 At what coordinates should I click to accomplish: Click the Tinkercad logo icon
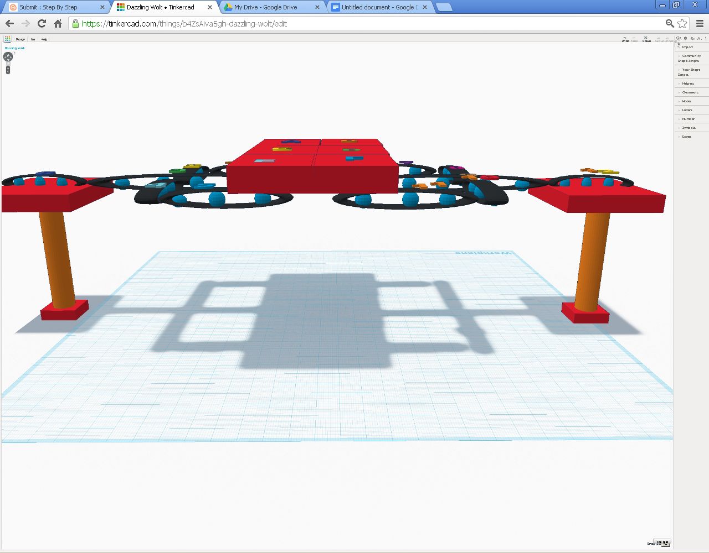(x=8, y=39)
